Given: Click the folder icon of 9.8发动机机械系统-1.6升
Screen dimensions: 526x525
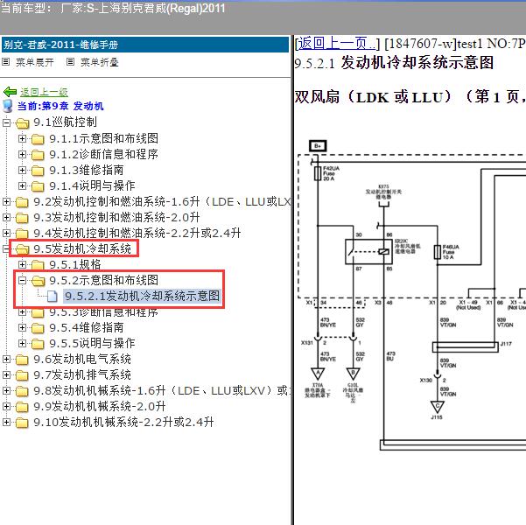Looking at the screenshot, I should click(22, 391).
